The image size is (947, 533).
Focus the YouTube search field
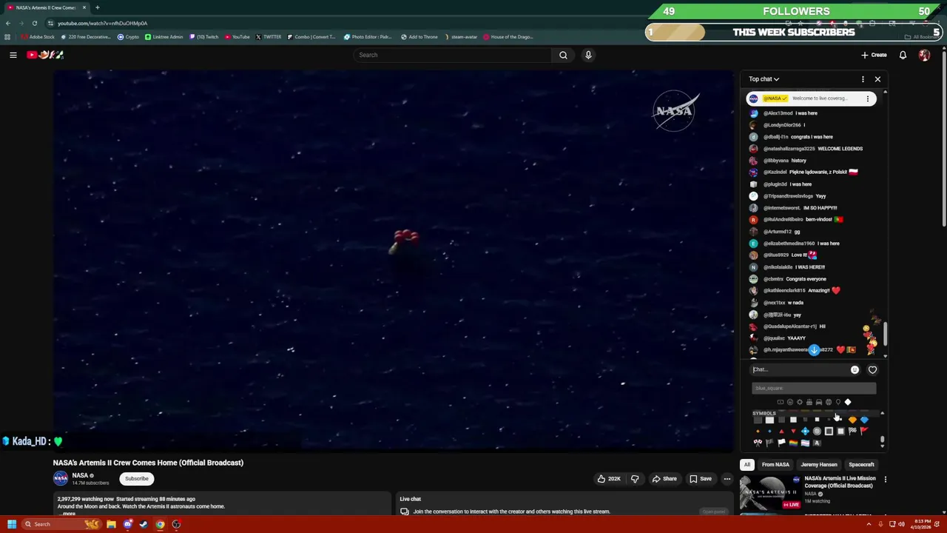[x=453, y=55]
